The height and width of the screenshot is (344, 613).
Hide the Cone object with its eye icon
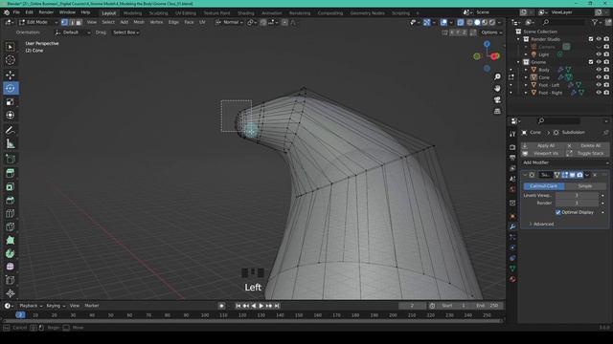coord(599,77)
